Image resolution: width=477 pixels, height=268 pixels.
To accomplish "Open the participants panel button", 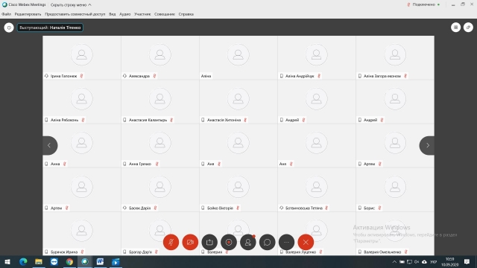I will (248, 242).
